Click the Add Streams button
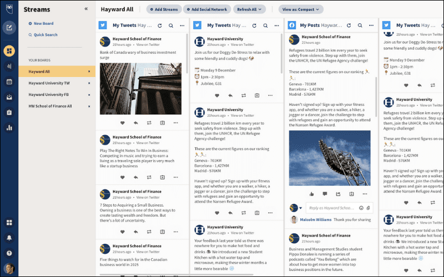 tap(164, 9)
